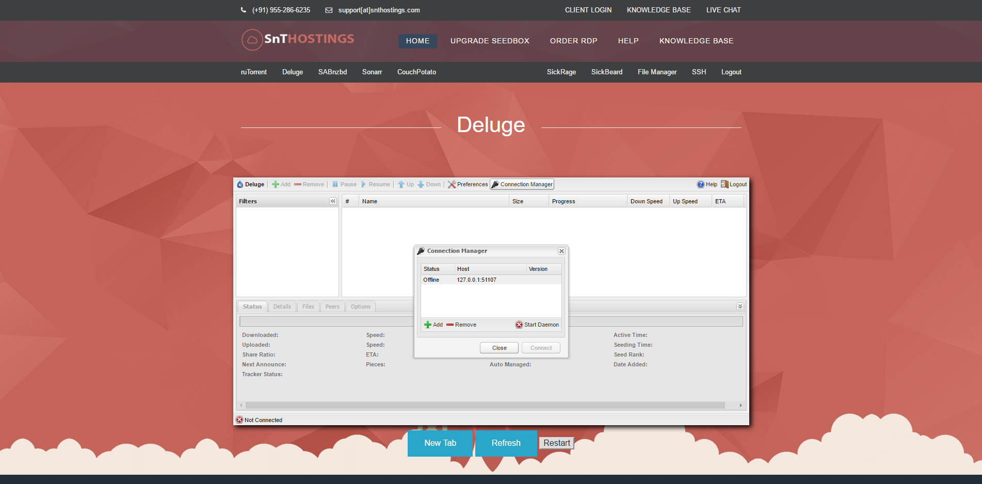The image size is (982, 484).
Task: Open Connection Manager from toolbar
Action: (522, 184)
